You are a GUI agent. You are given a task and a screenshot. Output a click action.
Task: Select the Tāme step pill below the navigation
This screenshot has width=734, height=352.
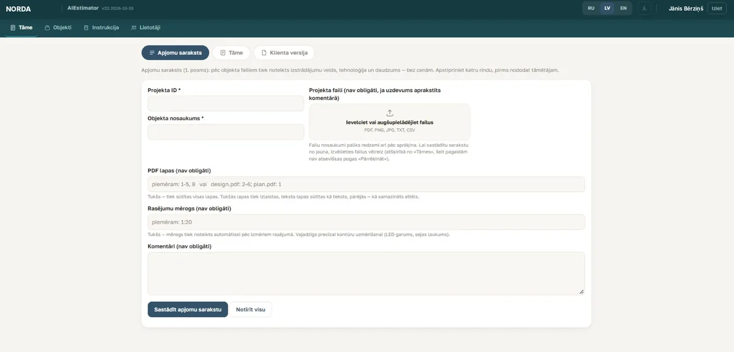pos(231,53)
